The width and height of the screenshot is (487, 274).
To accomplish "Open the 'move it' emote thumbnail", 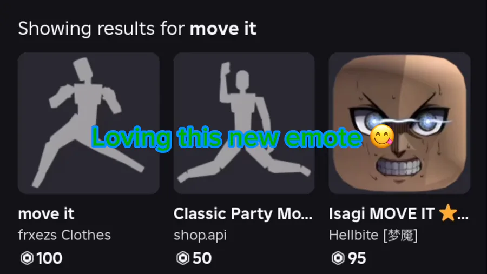I will 89,123.
